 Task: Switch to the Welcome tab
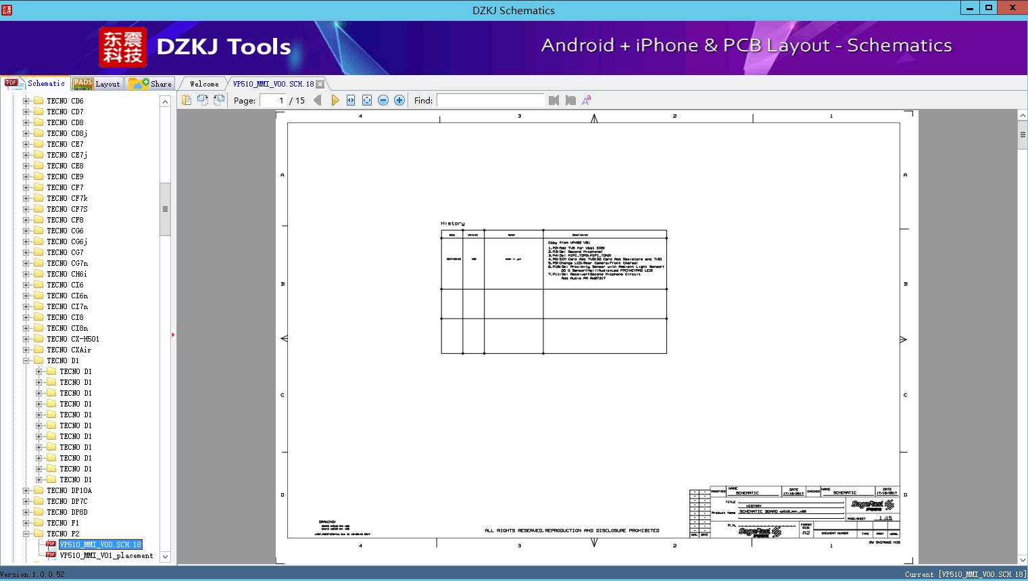coord(204,84)
